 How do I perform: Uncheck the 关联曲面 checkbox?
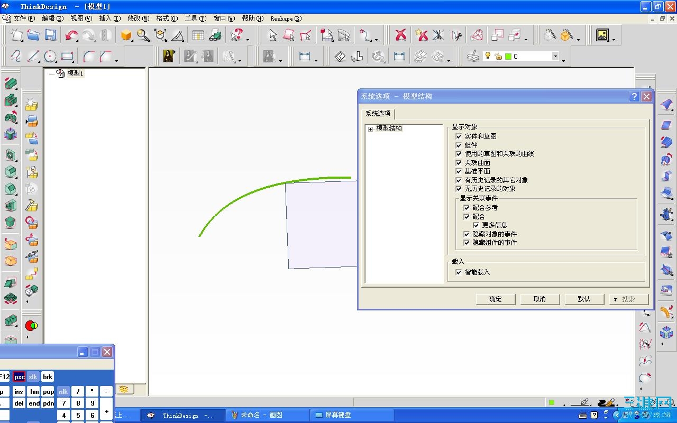(x=459, y=162)
